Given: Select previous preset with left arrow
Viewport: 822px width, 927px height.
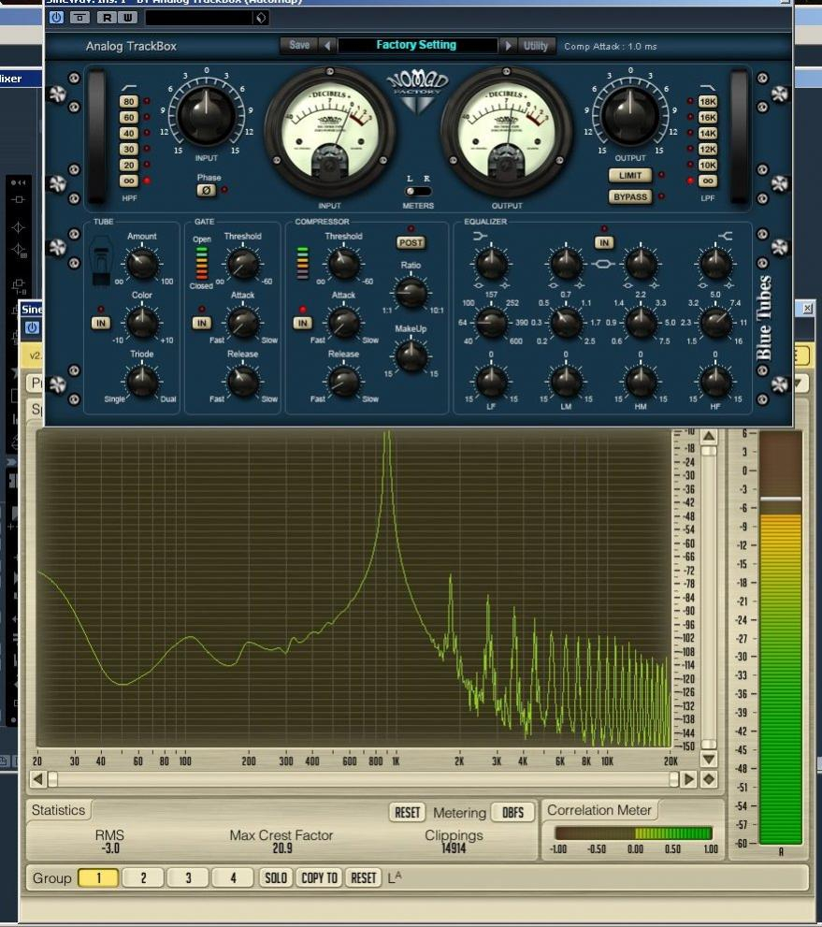Looking at the screenshot, I should 327,45.
